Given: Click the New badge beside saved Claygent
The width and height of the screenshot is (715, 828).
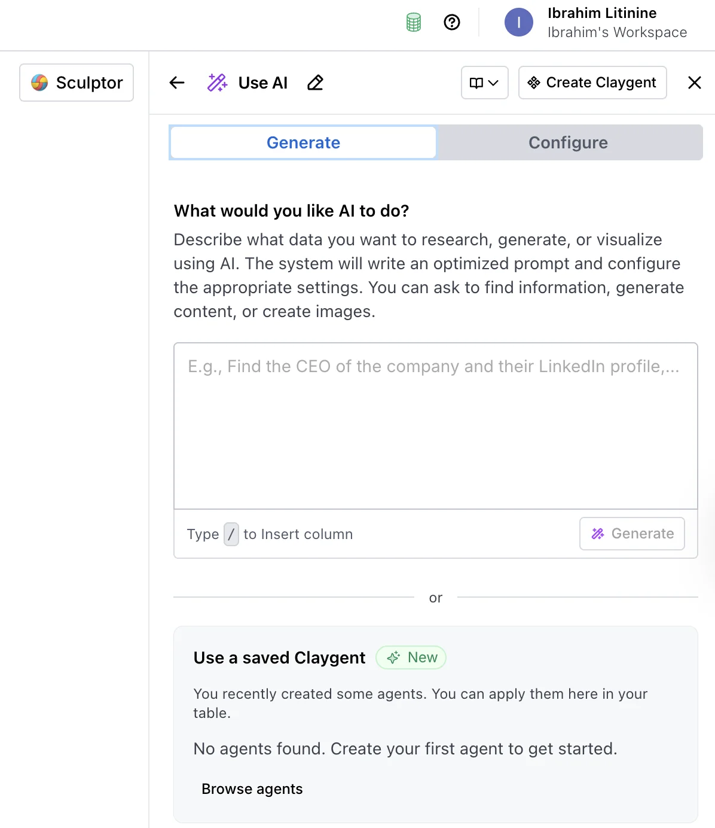Looking at the screenshot, I should click(x=411, y=657).
